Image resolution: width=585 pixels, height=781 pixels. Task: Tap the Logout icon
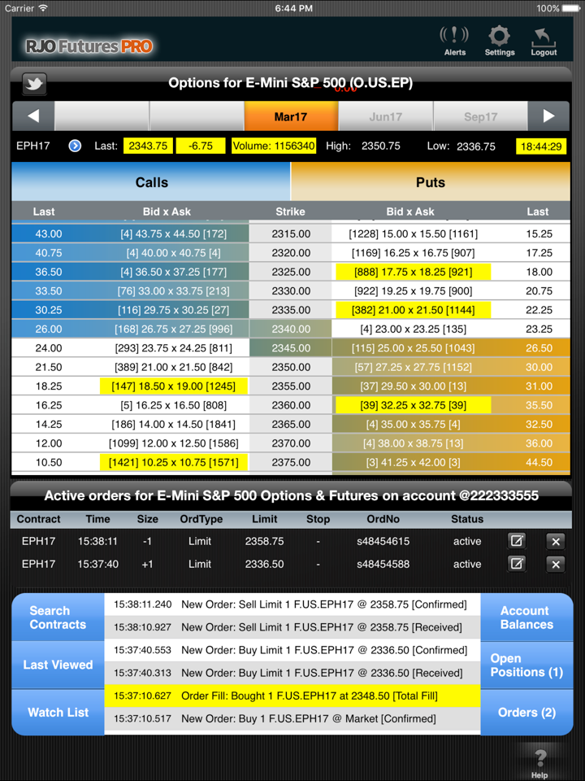(x=544, y=39)
